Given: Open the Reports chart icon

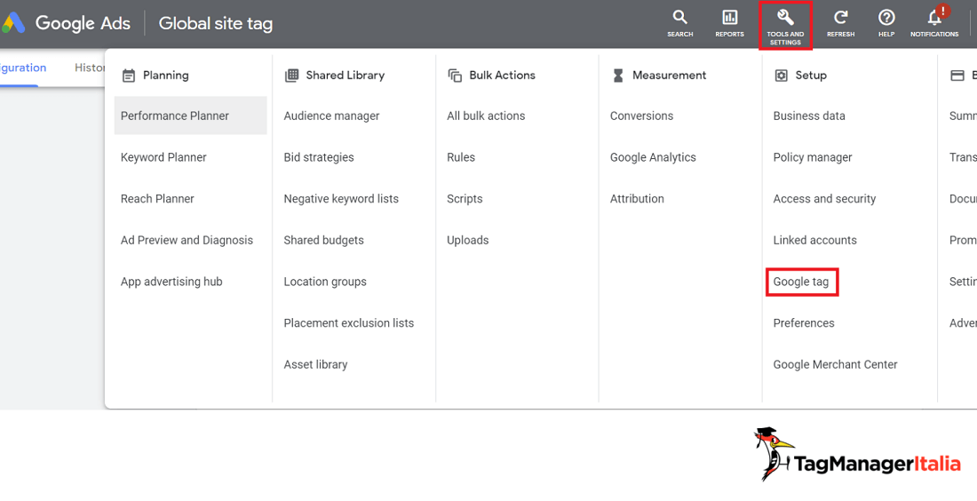Looking at the screenshot, I should (729, 19).
